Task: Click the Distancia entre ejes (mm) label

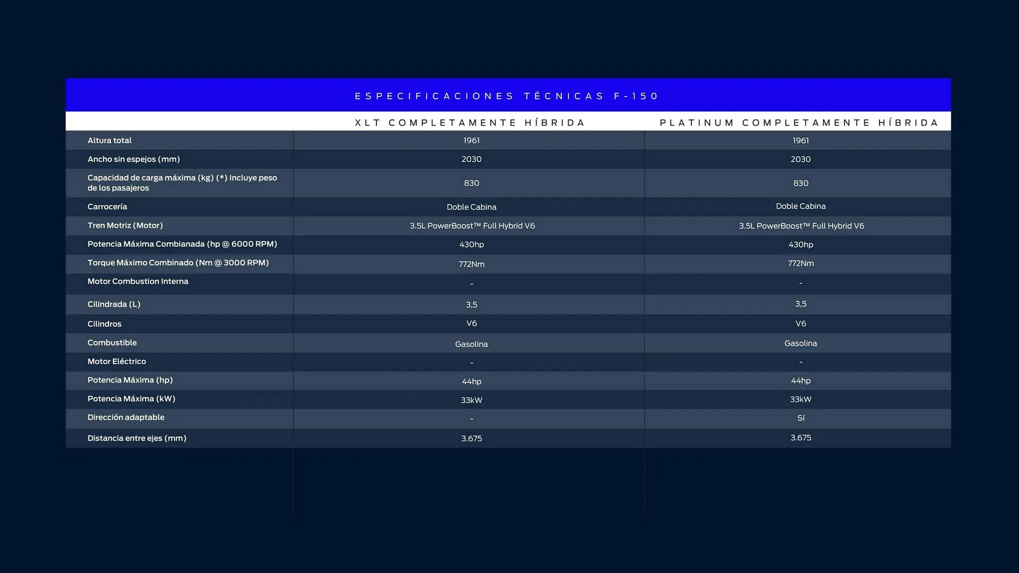Action: (137, 438)
